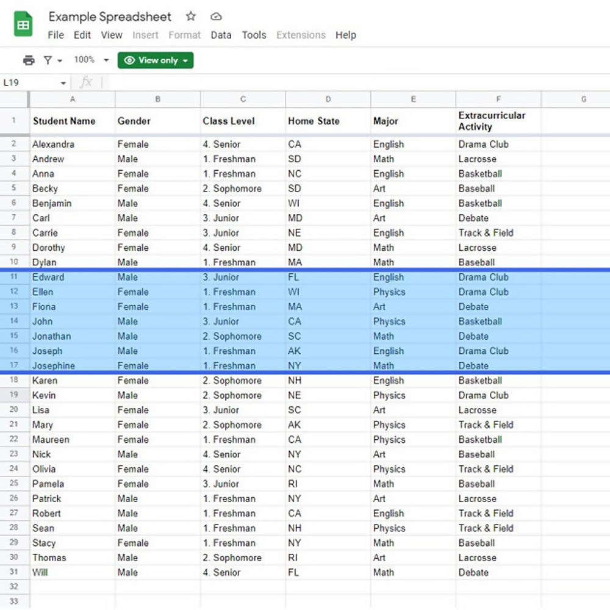
Task: Select the Drama Club cell for Alexandra
Action: coord(483,144)
